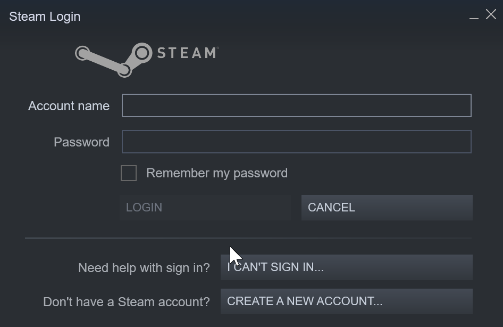Image resolution: width=503 pixels, height=327 pixels.
Task: Click the Password label text
Action: click(x=81, y=142)
